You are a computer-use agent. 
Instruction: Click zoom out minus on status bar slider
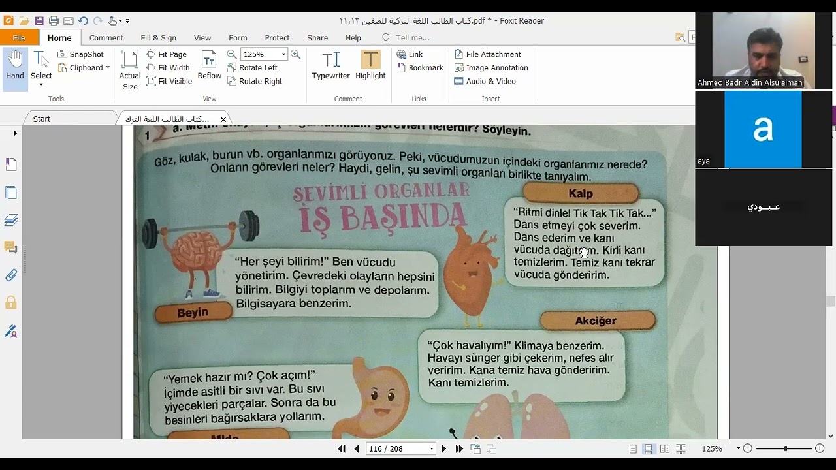point(748,449)
